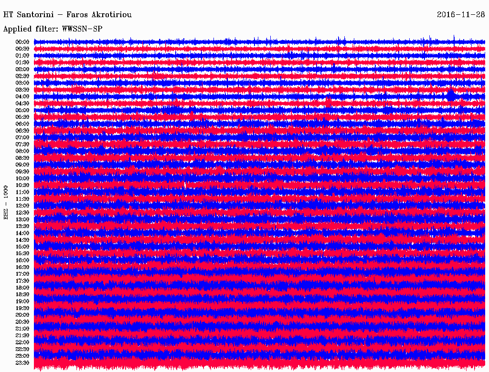489x372 pixels.
Task: Select the 14:00 time label
Action: [x=22, y=233]
